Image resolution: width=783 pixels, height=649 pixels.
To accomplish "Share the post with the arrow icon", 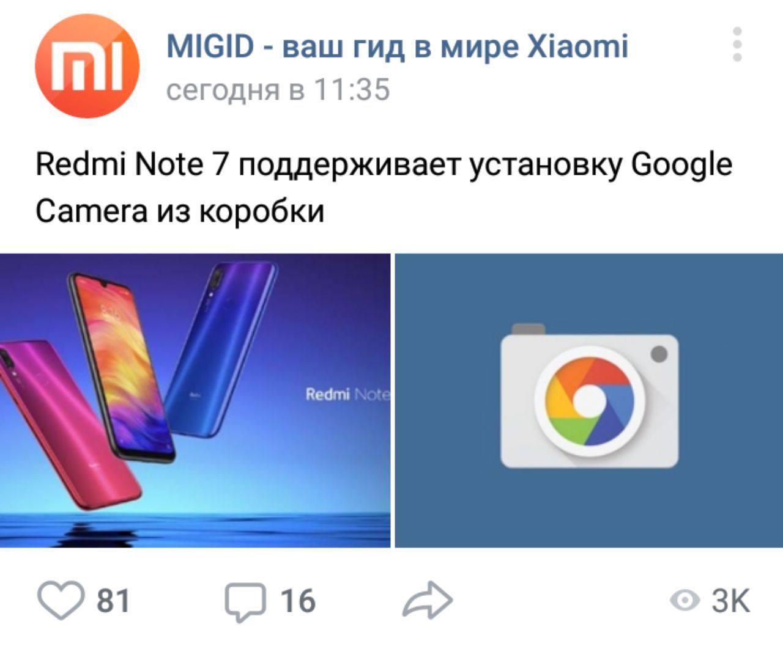I will pyautogui.click(x=428, y=599).
